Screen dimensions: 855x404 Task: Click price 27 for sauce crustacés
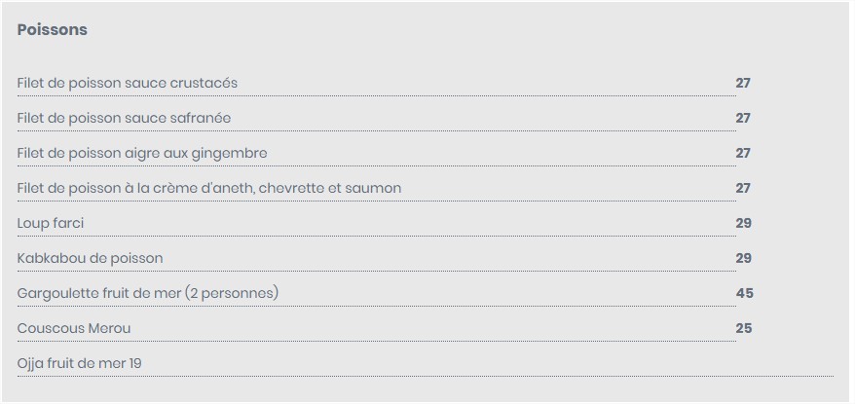[x=743, y=83]
